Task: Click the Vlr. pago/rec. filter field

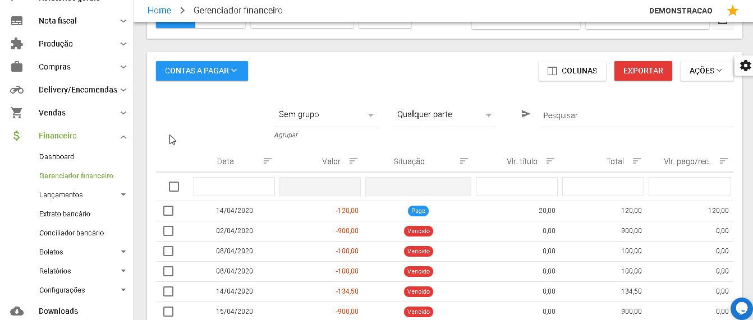Action: [690, 187]
